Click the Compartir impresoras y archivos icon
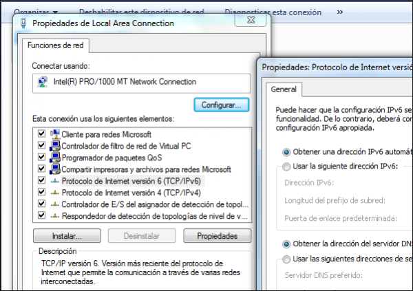413x291 pixels. [x=55, y=169]
